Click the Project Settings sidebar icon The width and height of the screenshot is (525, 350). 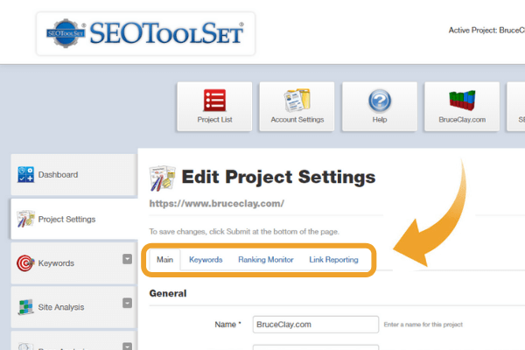pyautogui.click(x=25, y=219)
